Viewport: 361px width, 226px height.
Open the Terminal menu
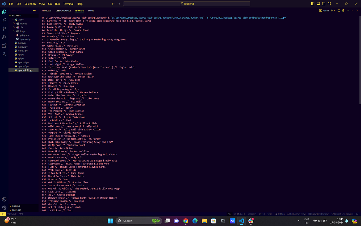click(x=68, y=4)
